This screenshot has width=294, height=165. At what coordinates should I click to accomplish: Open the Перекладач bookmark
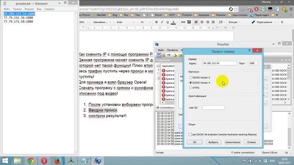pos(260,15)
